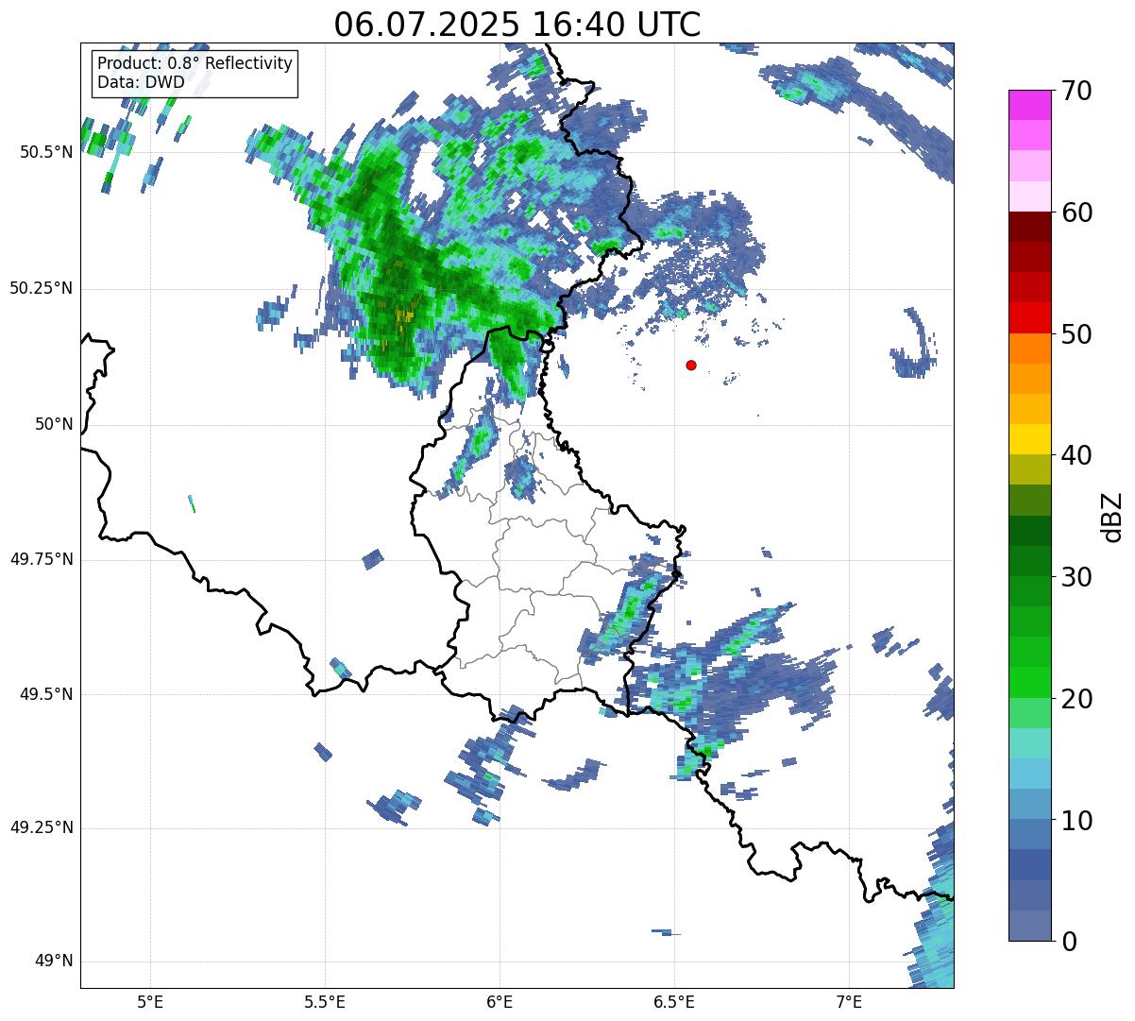This screenshot has width=1135, height=1021.
Task: Click the '7°E' longitude label
Action: tap(849, 1001)
